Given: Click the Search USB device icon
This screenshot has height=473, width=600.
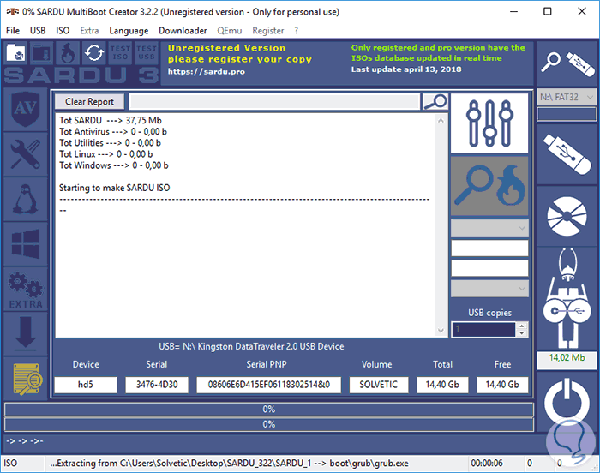Looking at the screenshot, I should [567, 63].
